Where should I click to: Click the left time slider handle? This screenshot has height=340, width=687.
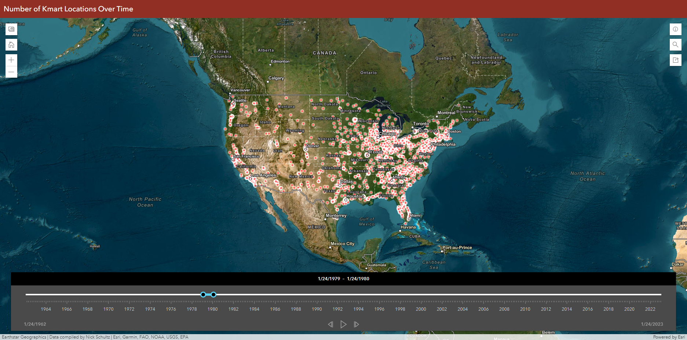click(x=203, y=295)
